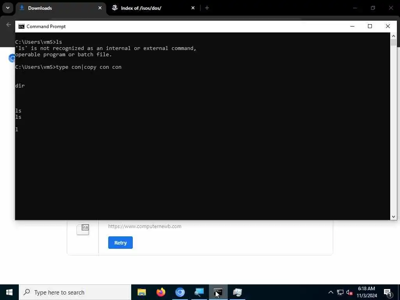
Task: Close the Index of /isos/dos/ tab
Action: pyautogui.click(x=193, y=8)
